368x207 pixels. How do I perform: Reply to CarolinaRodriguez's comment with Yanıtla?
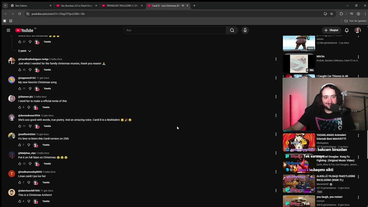pos(47,70)
